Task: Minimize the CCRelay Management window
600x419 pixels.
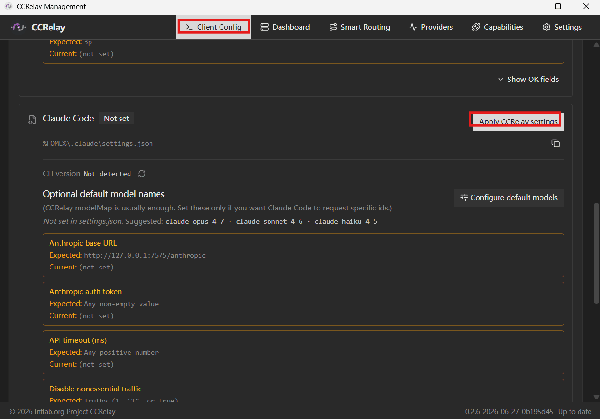Action: point(530,7)
